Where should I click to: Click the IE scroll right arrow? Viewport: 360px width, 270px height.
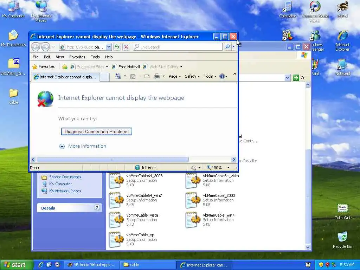234,159
